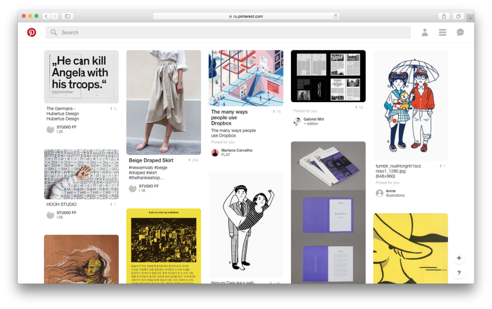Viewport: 492px width, 309px height.
Task: Click the search magnifier icon
Action: click(54, 32)
